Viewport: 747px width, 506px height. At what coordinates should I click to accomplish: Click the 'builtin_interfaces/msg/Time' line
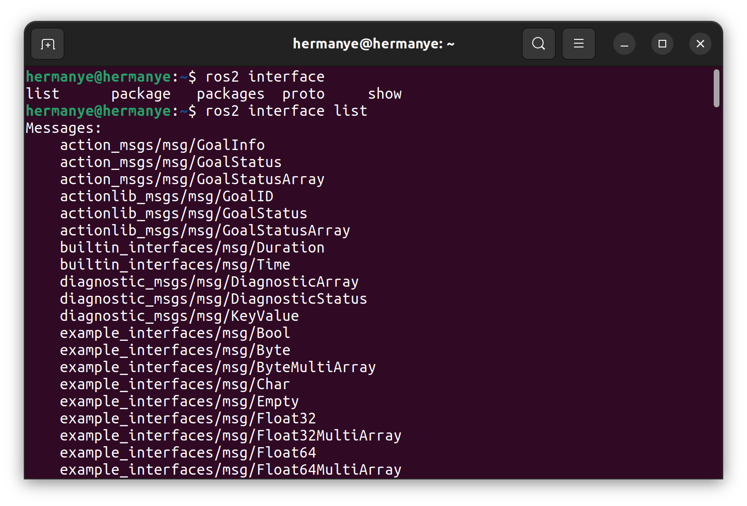(x=175, y=265)
